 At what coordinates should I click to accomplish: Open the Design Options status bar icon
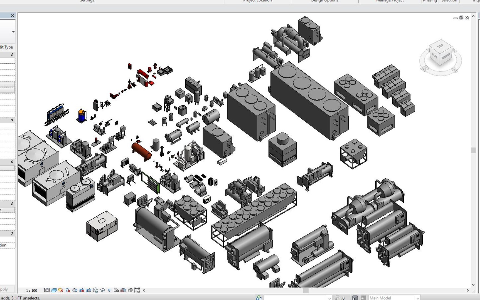tap(355, 298)
